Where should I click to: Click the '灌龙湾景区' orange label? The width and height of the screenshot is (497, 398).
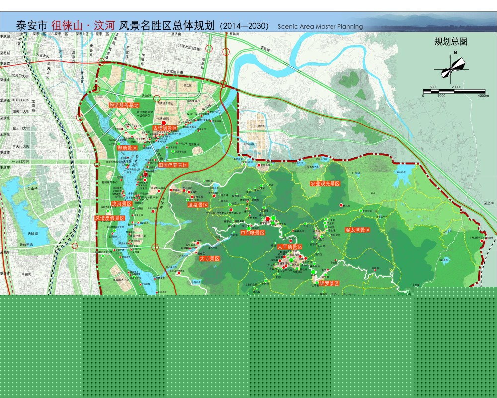(x=357, y=230)
